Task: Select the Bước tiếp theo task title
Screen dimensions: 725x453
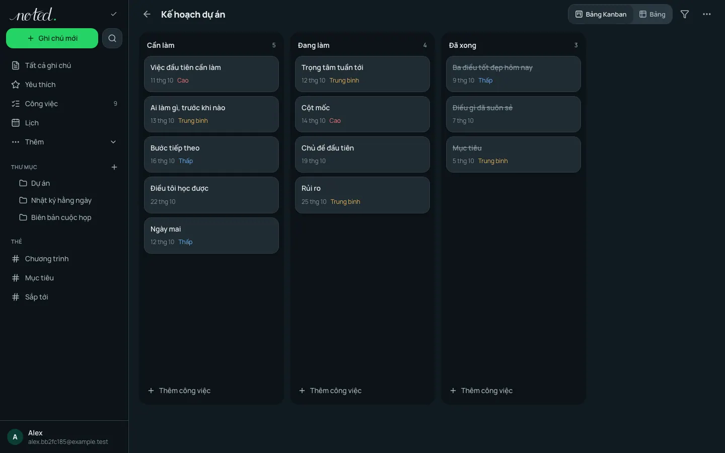Action: 175,148
